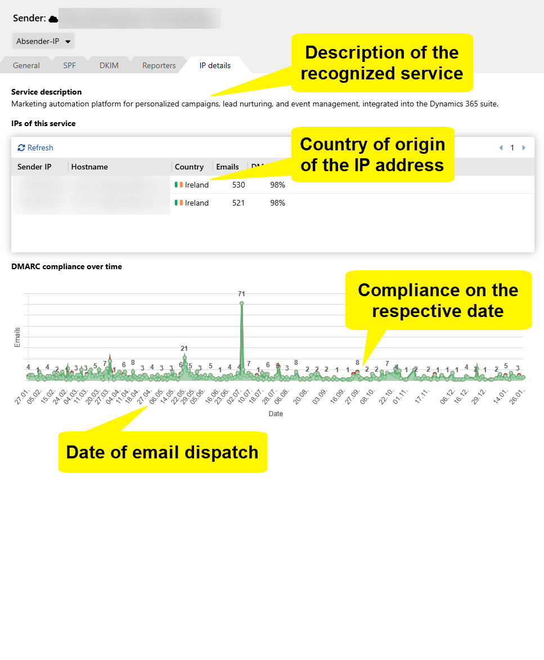
Task: Click the Refresh arrows icon
Action: [x=21, y=148]
